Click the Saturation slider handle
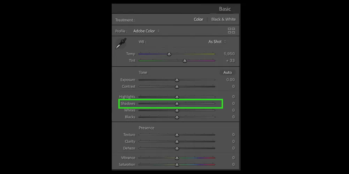 [177, 165]
